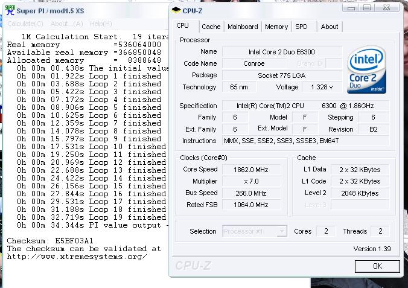The height and width of the screenshot is (288, 408).
Task: Click the processor Name field Intel Core 2 Duo E6300
Action: 282,52
